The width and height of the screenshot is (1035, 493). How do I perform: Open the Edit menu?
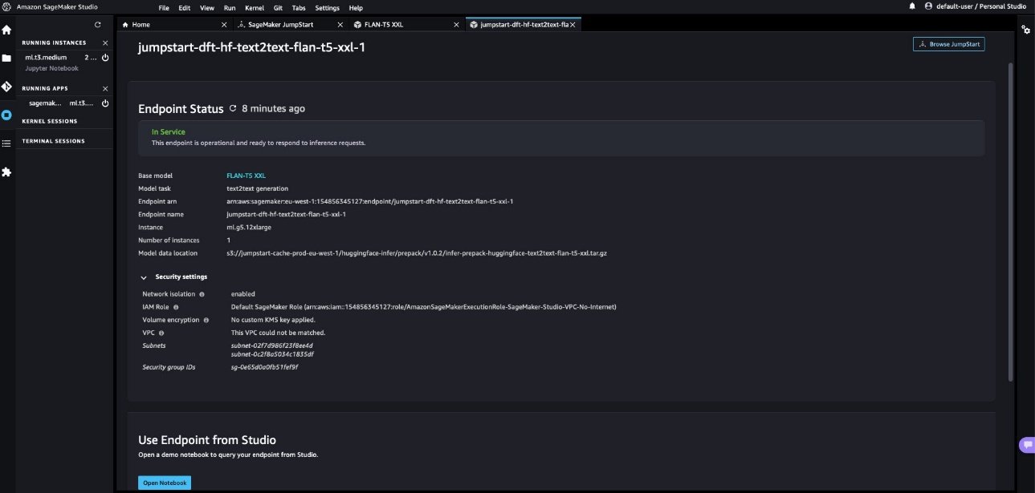point(185,7)
